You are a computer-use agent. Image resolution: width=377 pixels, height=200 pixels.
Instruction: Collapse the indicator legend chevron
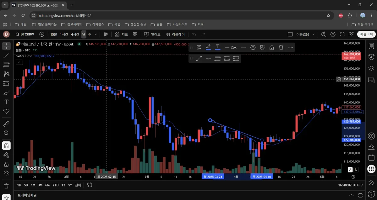(19, 62)
